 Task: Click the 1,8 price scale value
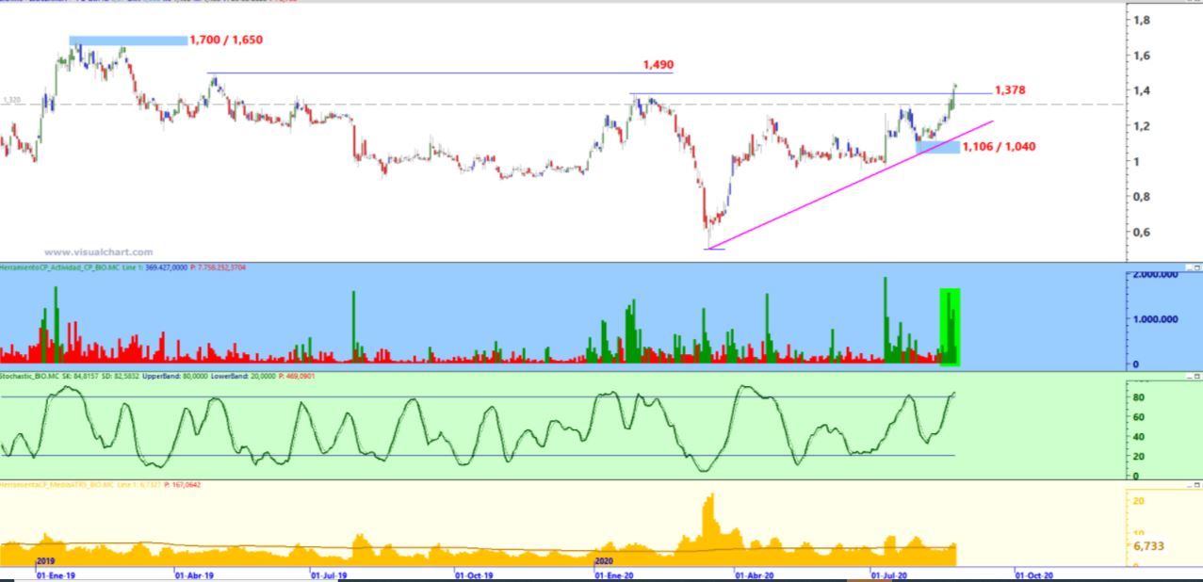click(1141, 20)
